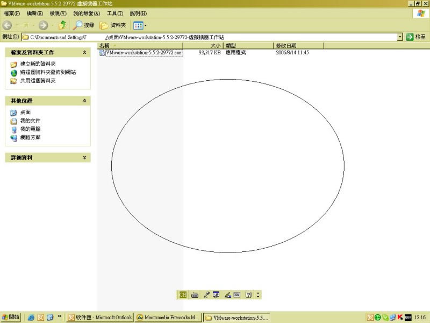Open the 工具(T) menu
This screenshot has height=323, width=430.
(115, 13)
